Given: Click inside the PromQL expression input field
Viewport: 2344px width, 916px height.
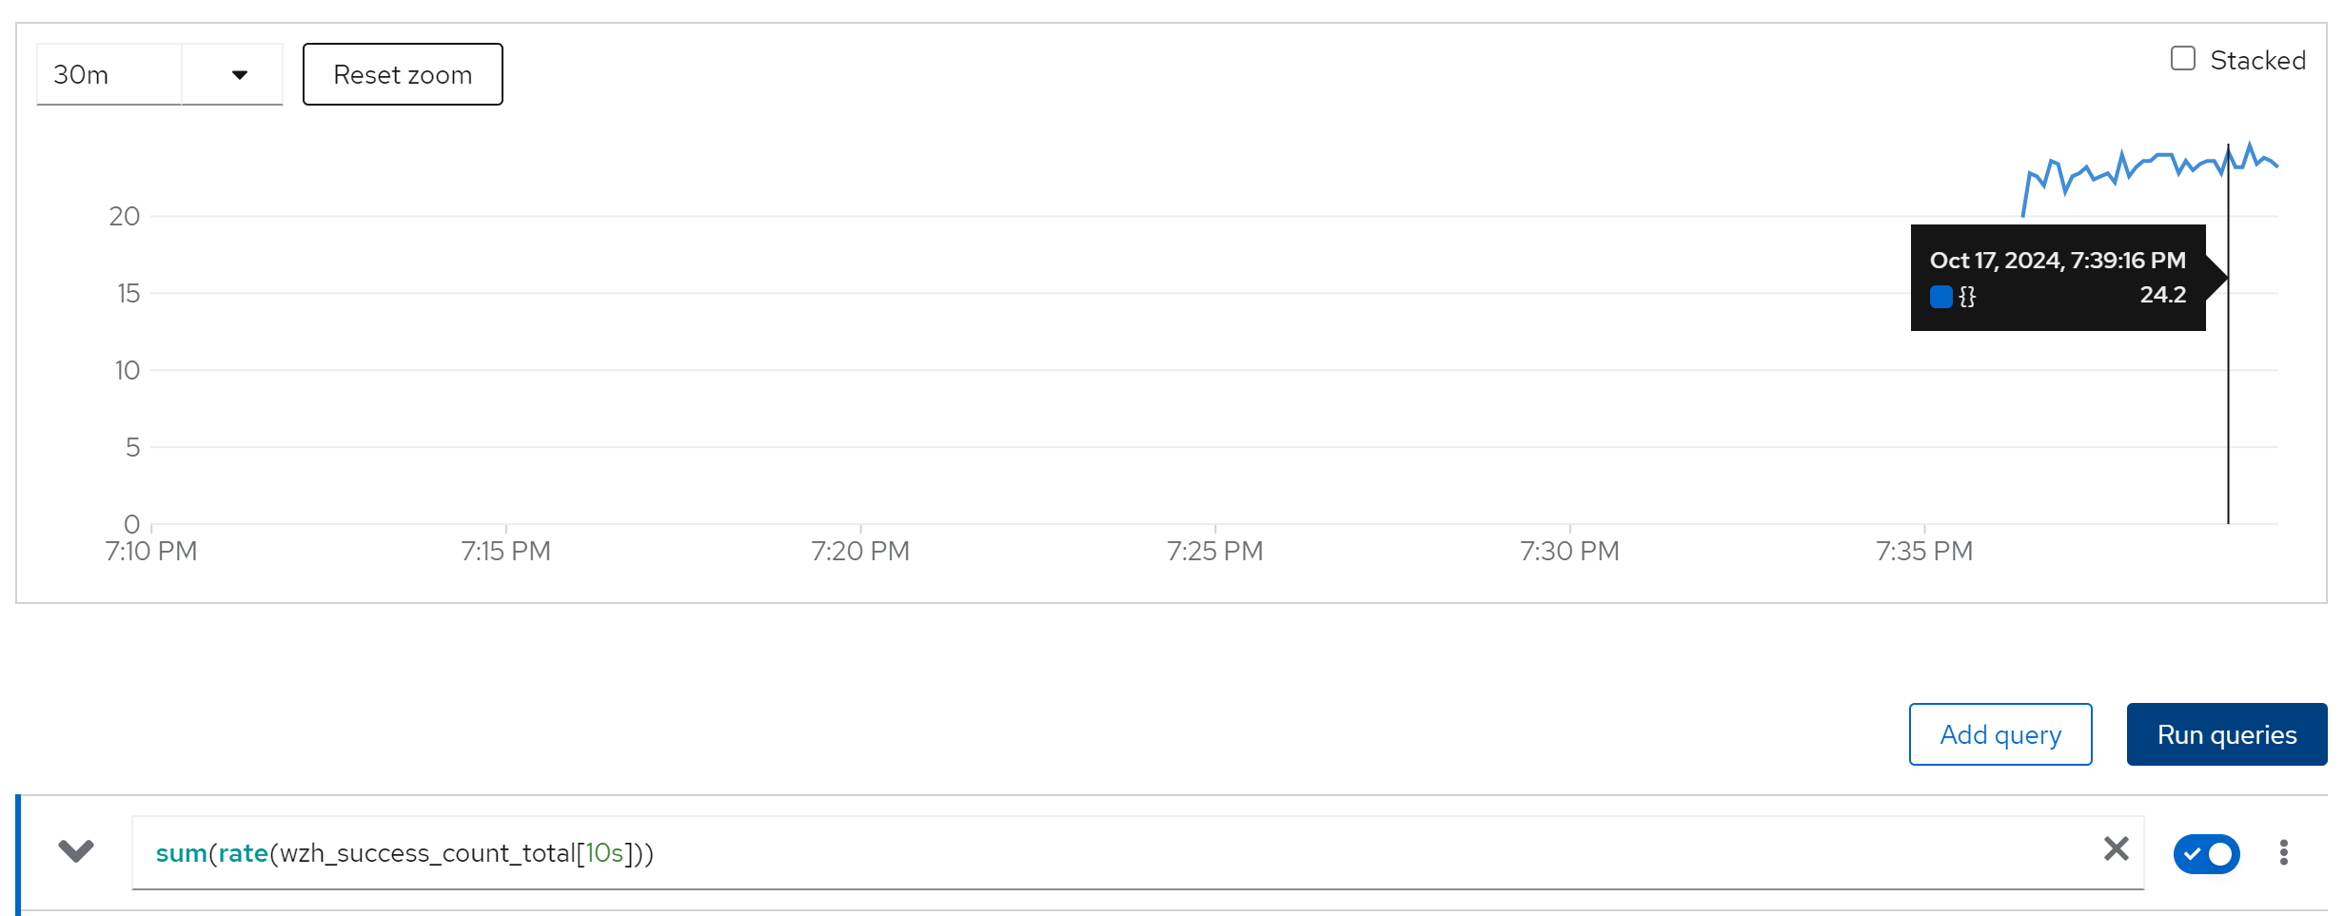Looking at the screenshot, I should (1047, 853).
